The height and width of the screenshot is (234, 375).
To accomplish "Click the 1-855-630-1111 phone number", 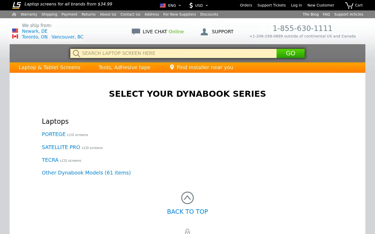I will [303, 28].
